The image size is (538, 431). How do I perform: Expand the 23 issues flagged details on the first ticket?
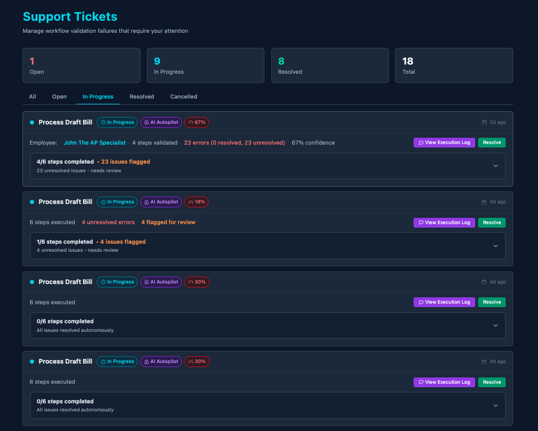[494, 165]
